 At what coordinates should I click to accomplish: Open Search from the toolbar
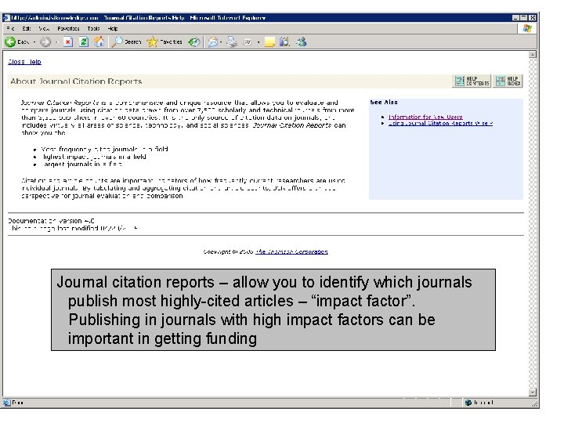[126, 42]
